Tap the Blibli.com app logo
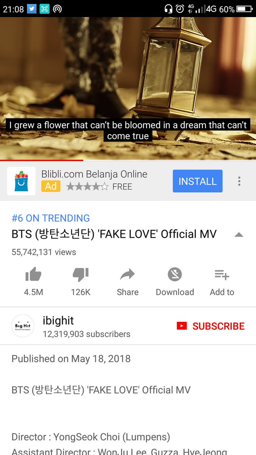This screenshot has width=256, height=455. coord(21,181)
